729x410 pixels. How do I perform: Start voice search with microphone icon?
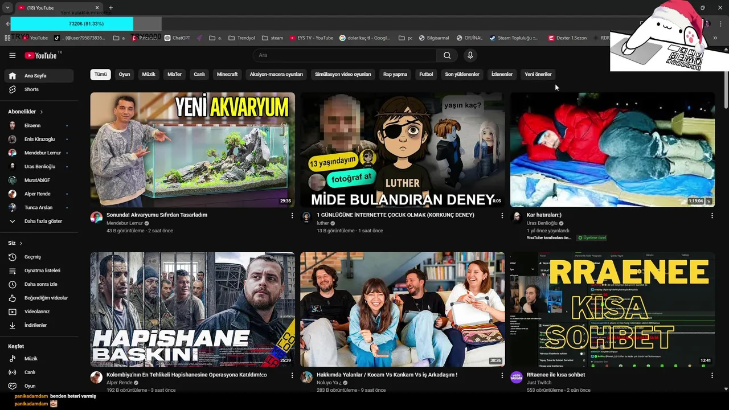pos(470,55)
